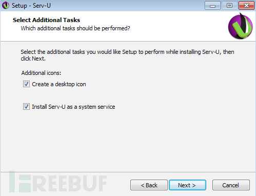The image size is (256, 196).
Task: Click the instruction paragraph about additional tasks
Action: coord(127,55)
